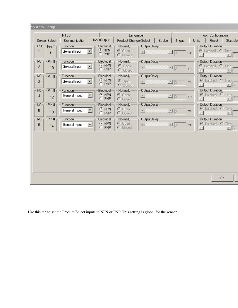Select PNP for I/O 3 (Pin 11)
This screenshot has width=238, height=308.
105,84
